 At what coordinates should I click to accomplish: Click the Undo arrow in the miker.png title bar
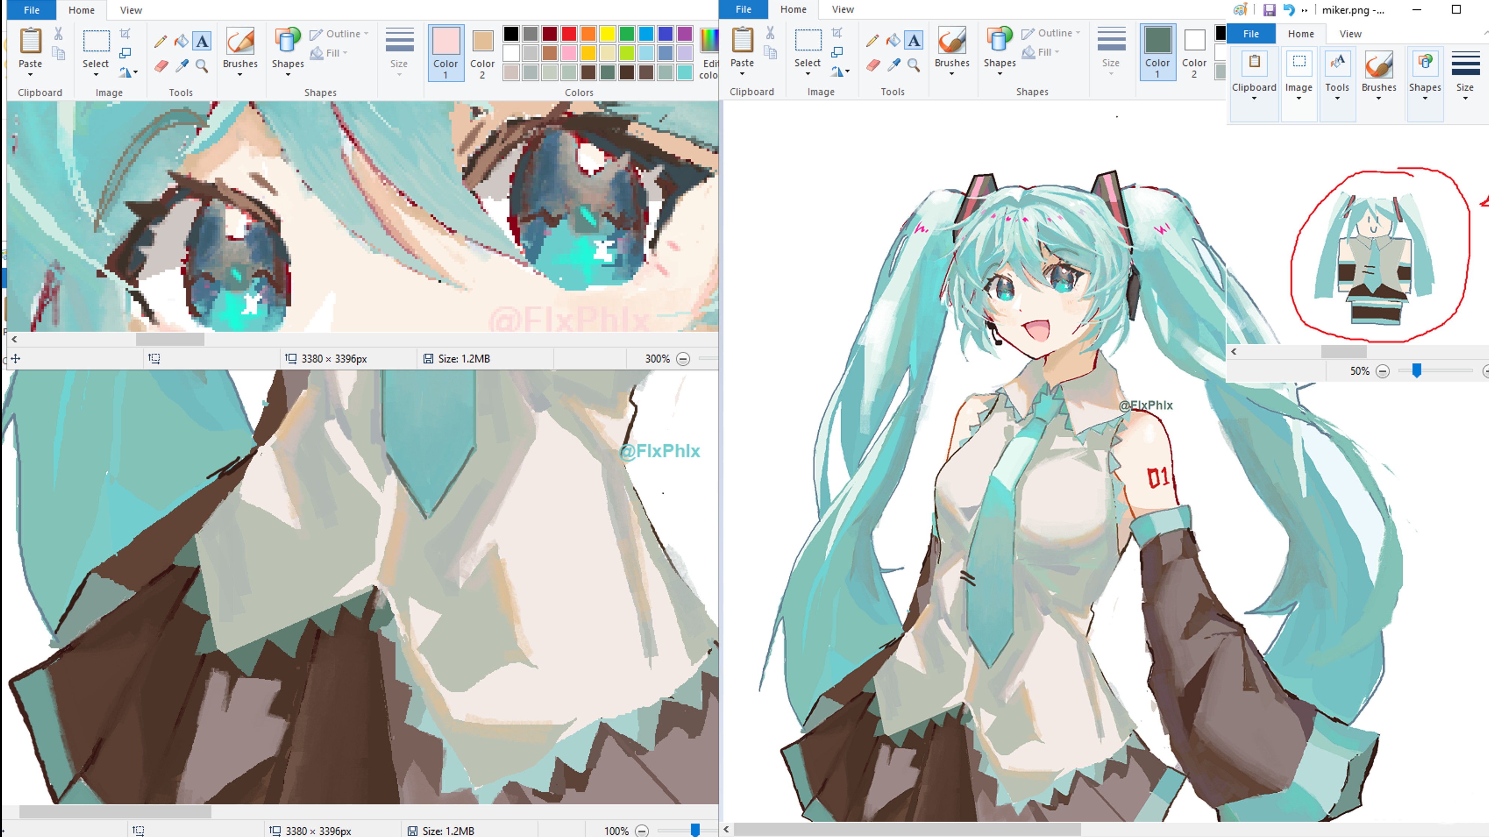(1288, 10)
